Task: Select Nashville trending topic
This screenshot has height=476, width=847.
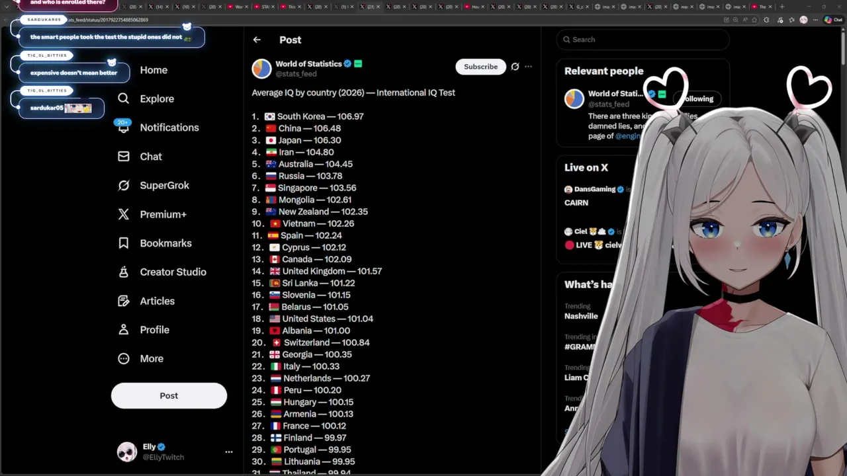Action: [581, 316]
